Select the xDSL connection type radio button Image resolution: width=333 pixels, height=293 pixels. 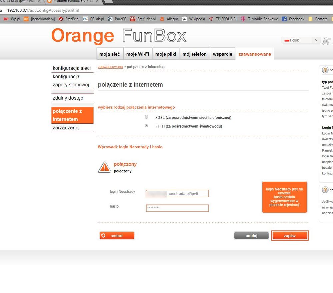(146, 117)
